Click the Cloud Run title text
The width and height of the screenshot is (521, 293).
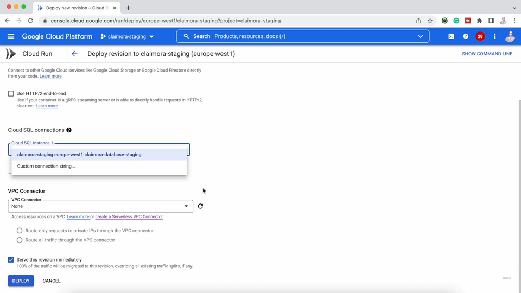tap(37, 54)
